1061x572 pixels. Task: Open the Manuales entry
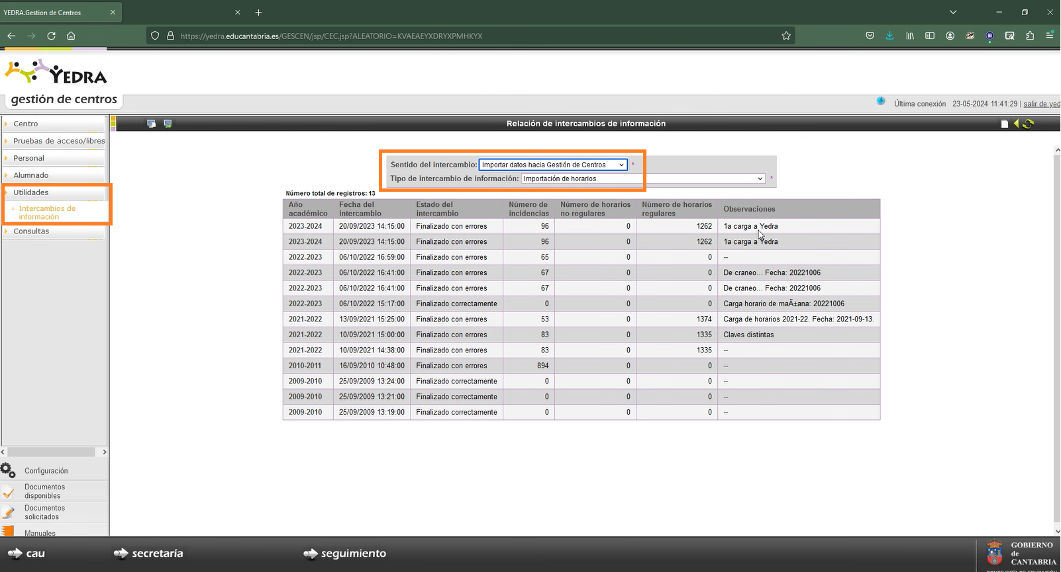click(40, 533)
